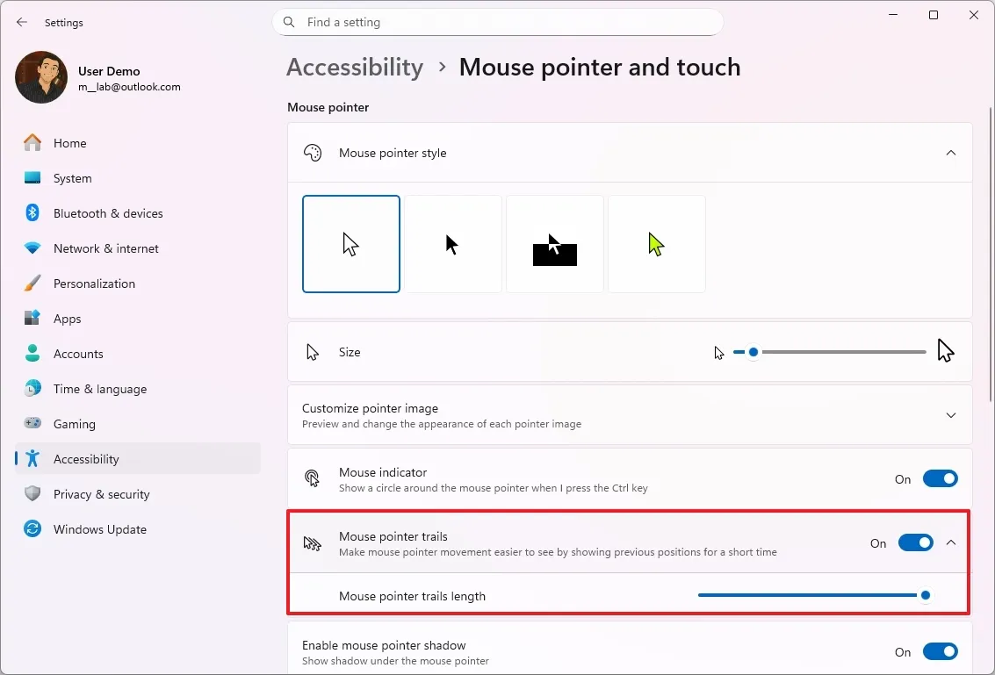
Task: Collapse the Mouse pointer trails section
Action: (x=951, y=542)
